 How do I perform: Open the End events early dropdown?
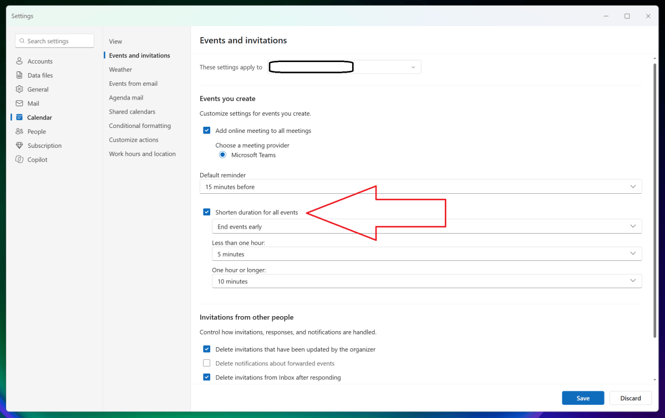(427, 226)
